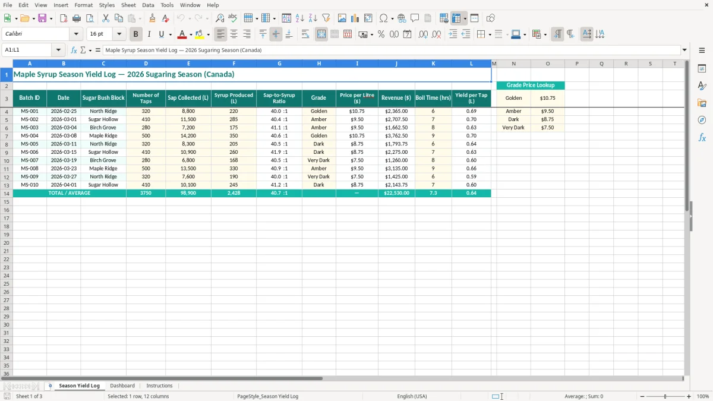Screen dimensions: 713x401
Task: Toggle Underline formatting
Action: tap(161, 34)
